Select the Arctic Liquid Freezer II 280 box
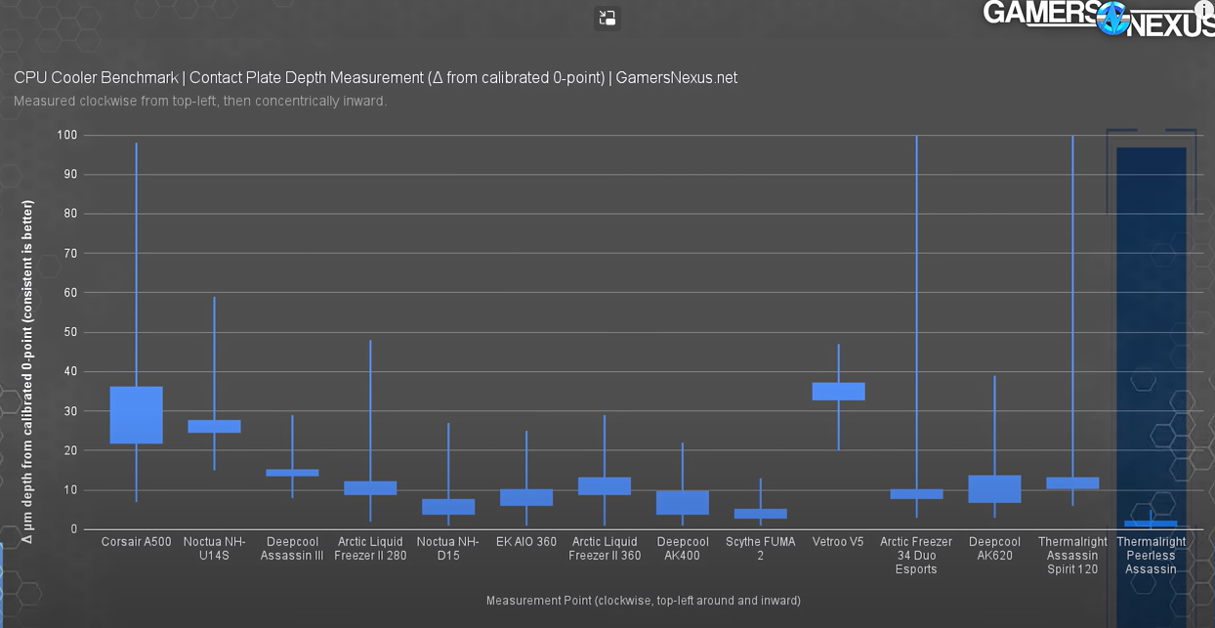 coord(370,488)
